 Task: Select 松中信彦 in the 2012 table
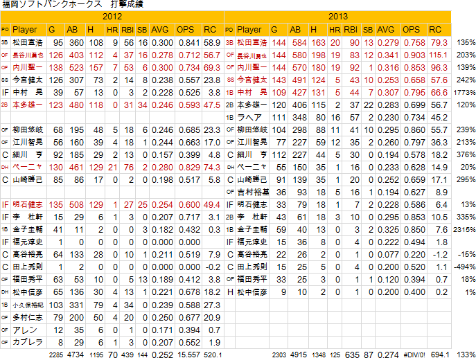(x=28, y=292)
